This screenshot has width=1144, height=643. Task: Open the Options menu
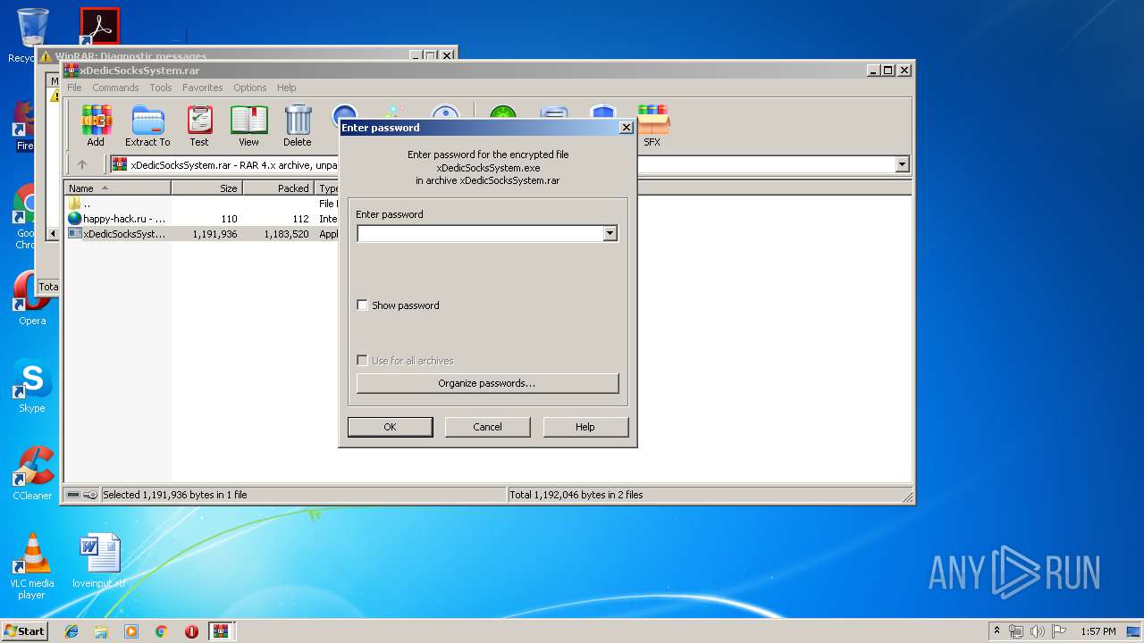[250, 88]
